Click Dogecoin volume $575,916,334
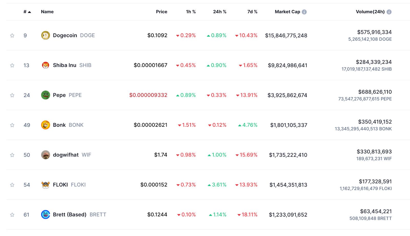Viewport: 410px width, 236px height. click(x=374, y=32)
